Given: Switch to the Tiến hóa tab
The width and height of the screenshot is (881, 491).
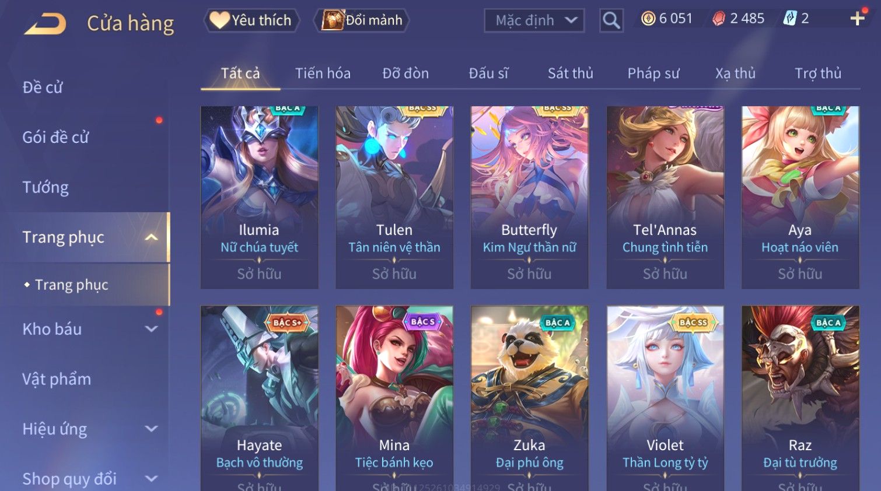Looking at the screenshot, I should [x=323, y=73].
